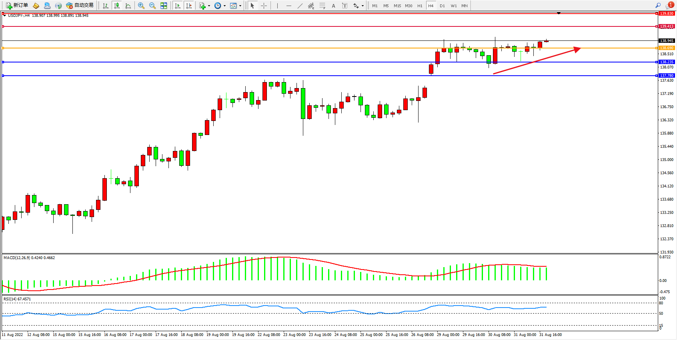Switch to the H1 timeframe
The height and width of the screenshot is (340, 677).
(x=420, y=6)
